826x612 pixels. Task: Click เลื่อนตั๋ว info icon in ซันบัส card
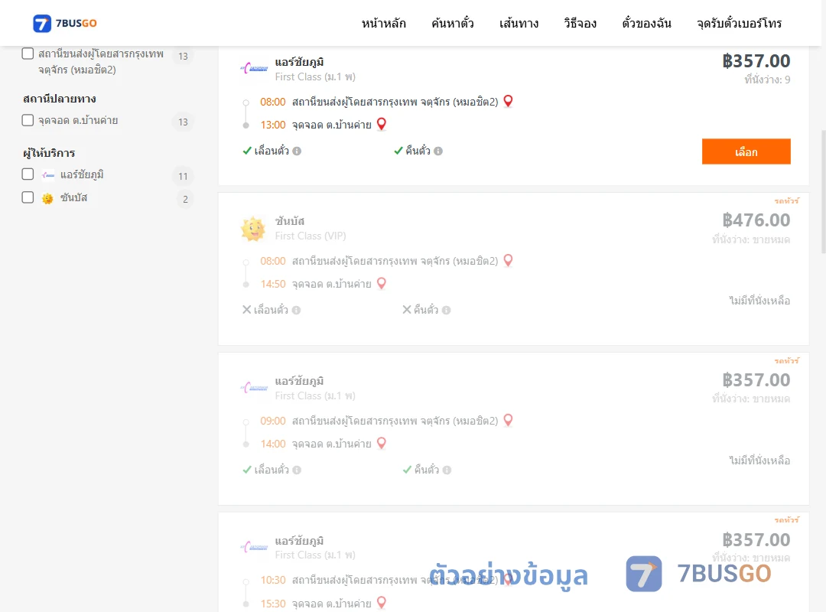click(297, 311)
